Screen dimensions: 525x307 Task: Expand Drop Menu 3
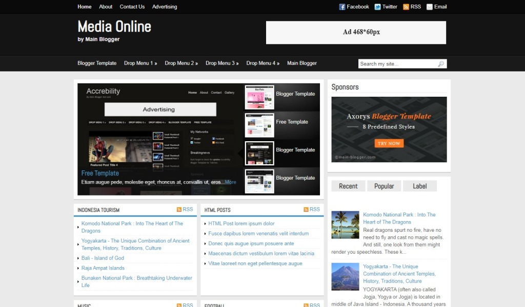(x=222, y=63)
